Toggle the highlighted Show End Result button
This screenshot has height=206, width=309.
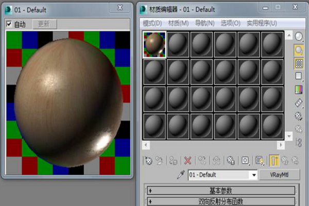(274, 161)
